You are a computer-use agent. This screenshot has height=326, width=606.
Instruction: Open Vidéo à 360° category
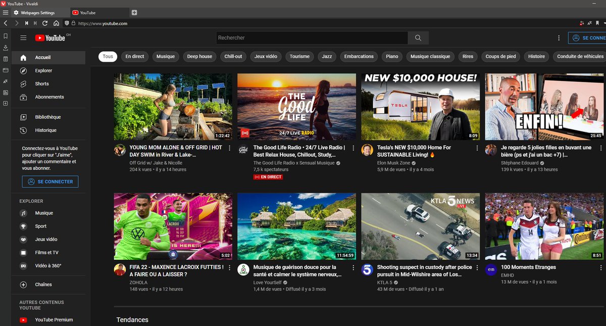tap(49, 266)
